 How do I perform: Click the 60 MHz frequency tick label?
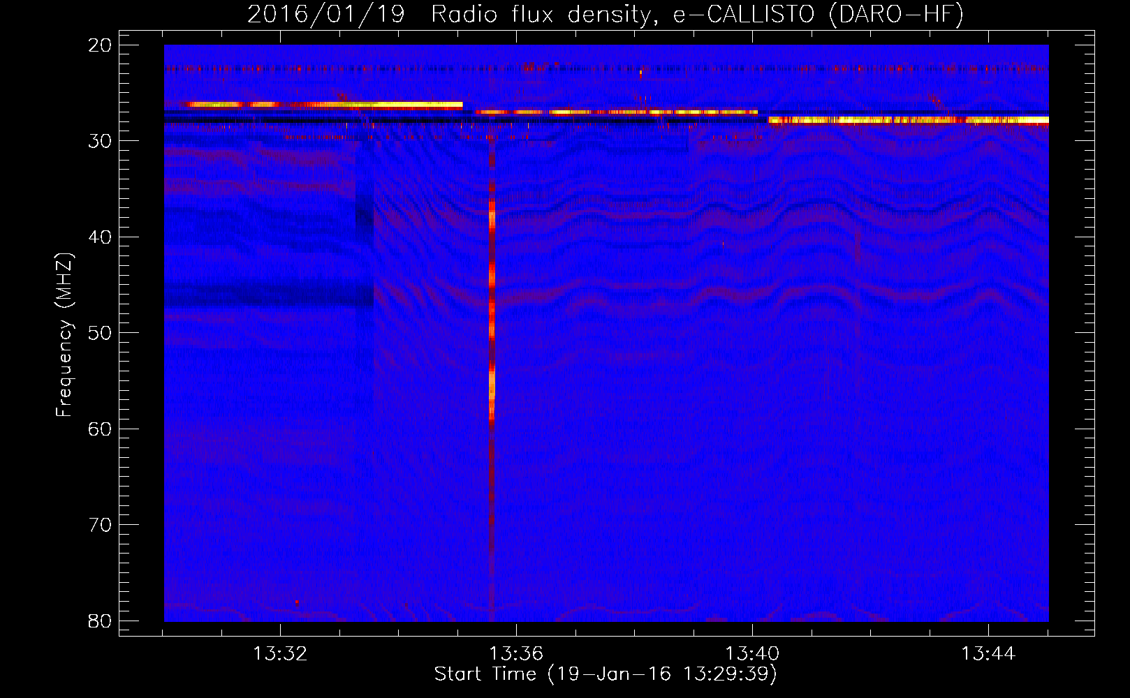[x=100, y=429]
